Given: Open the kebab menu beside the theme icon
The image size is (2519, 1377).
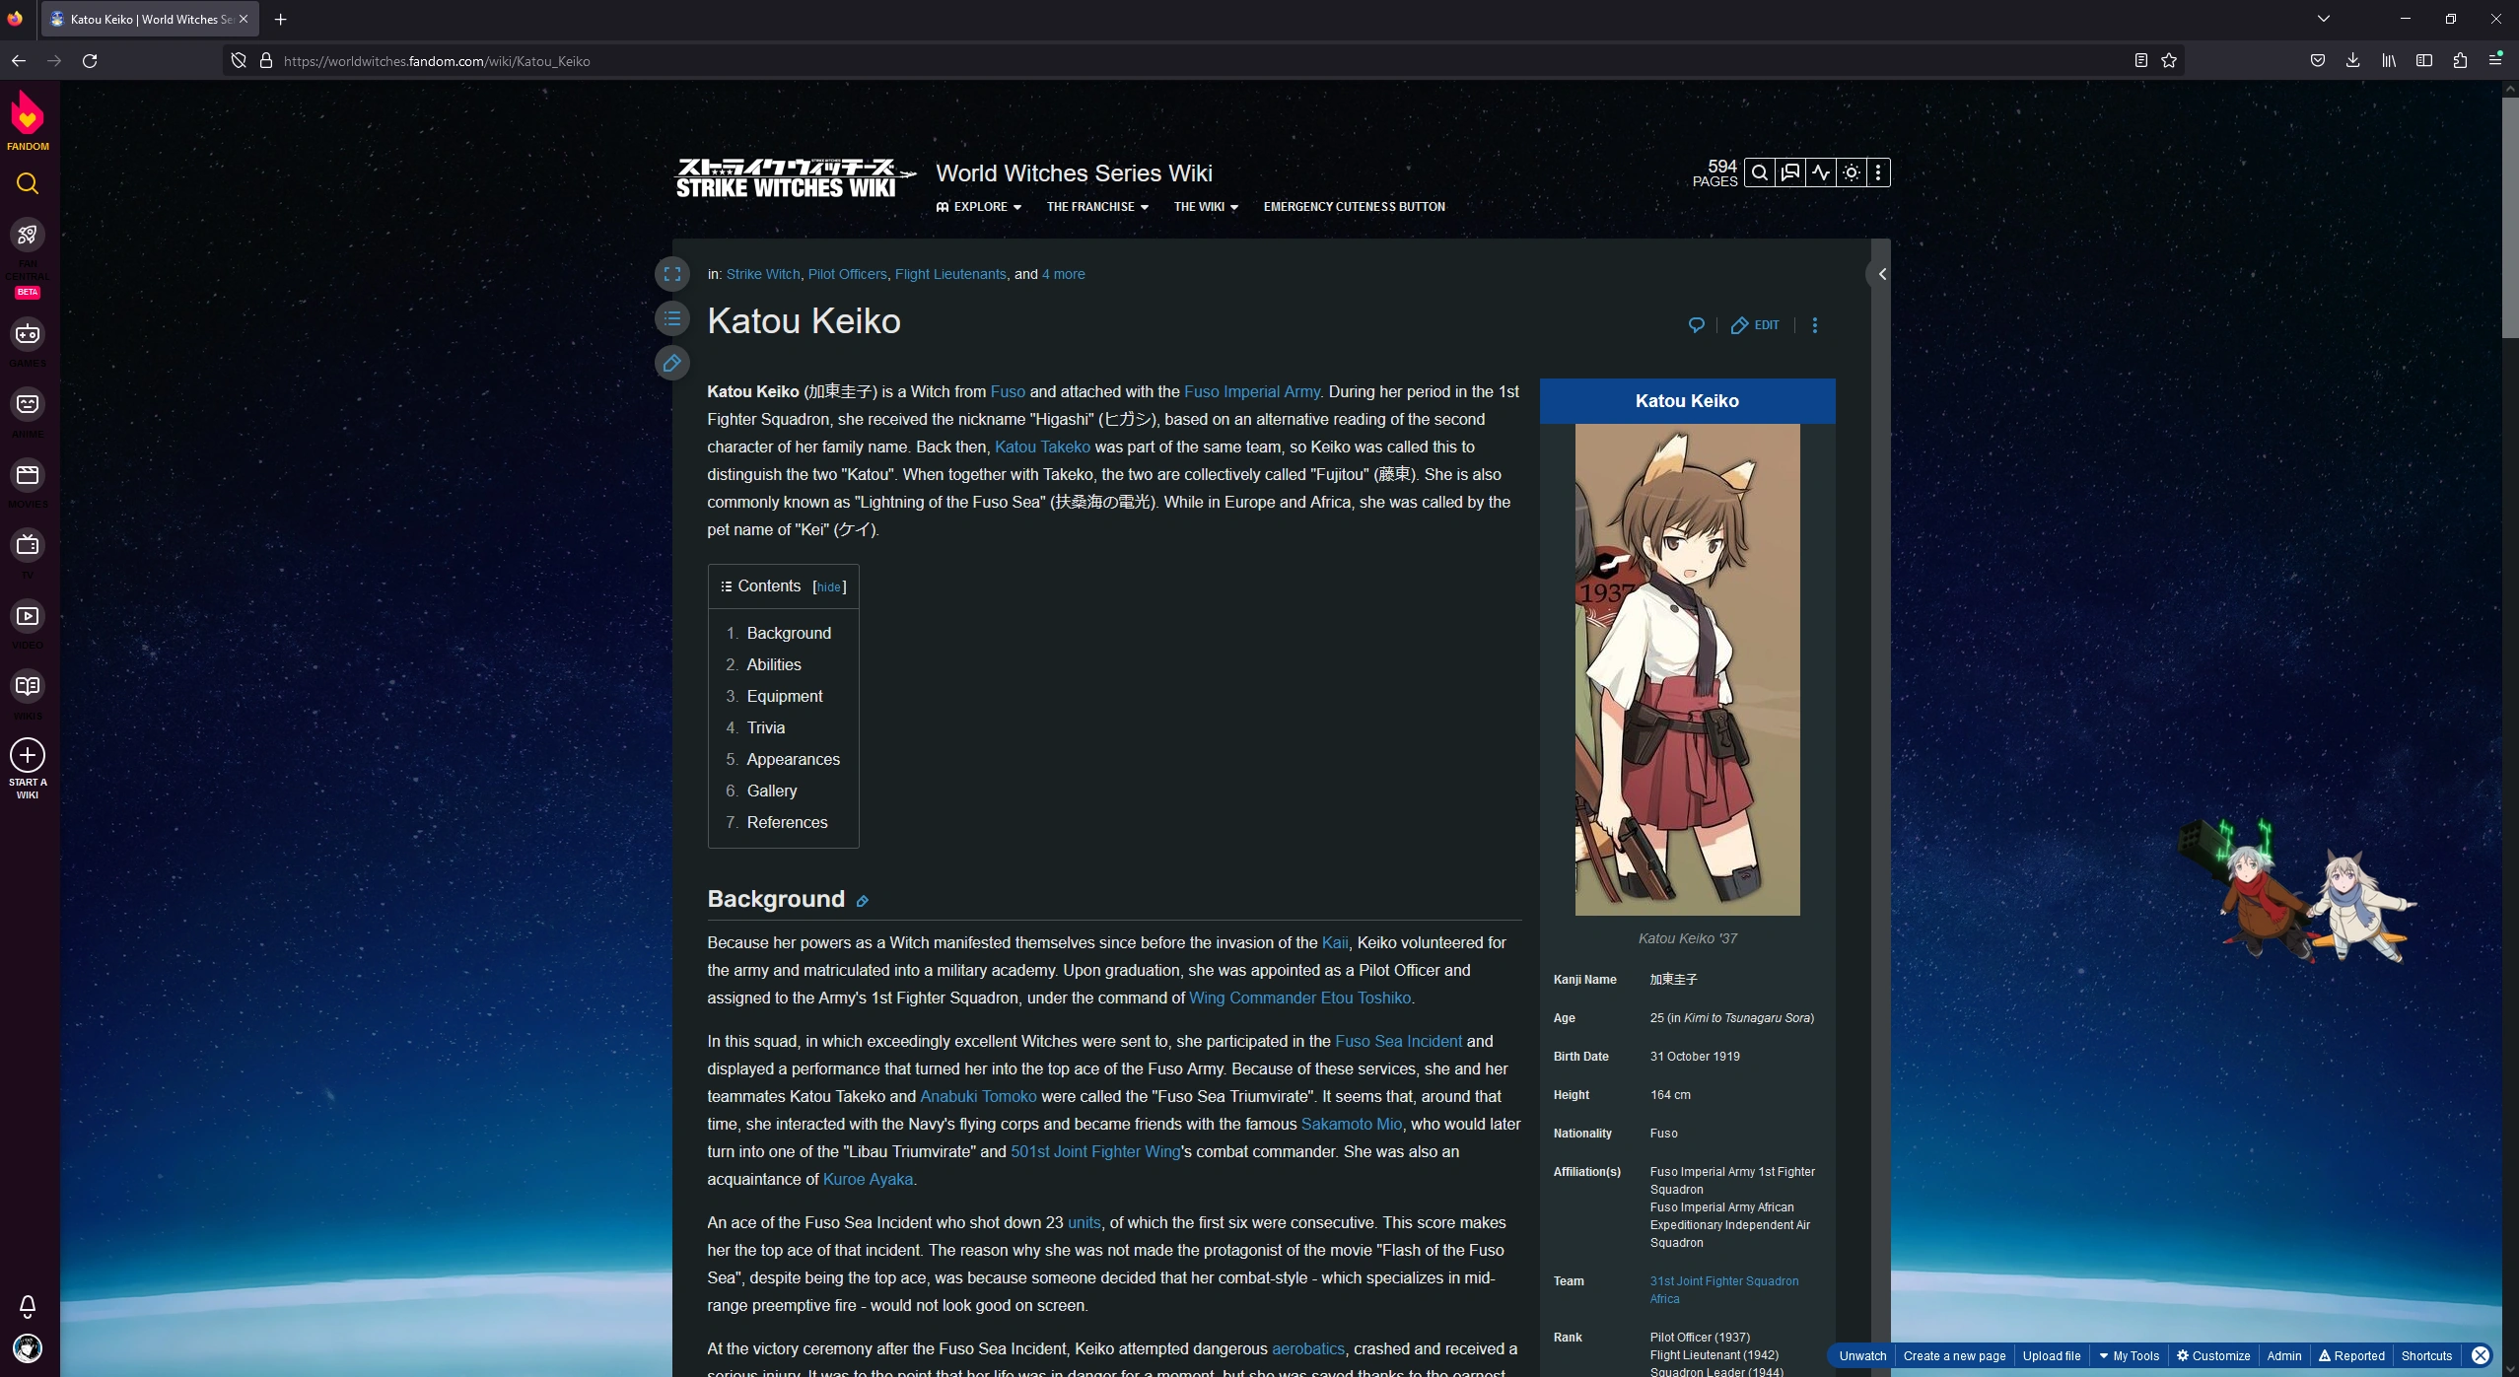Looking at the screenshot, I should (1879, 172).
